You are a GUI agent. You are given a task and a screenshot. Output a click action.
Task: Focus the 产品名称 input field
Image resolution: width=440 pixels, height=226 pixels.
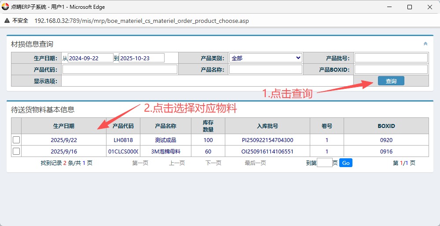coord(265,69)
